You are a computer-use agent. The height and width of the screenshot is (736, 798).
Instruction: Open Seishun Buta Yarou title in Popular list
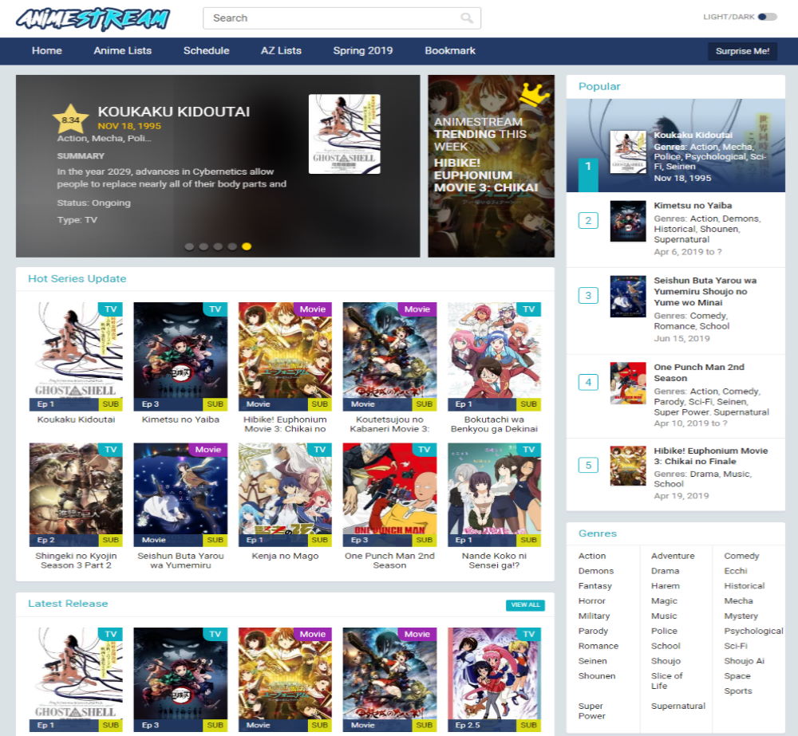click(x=705, y=292)
